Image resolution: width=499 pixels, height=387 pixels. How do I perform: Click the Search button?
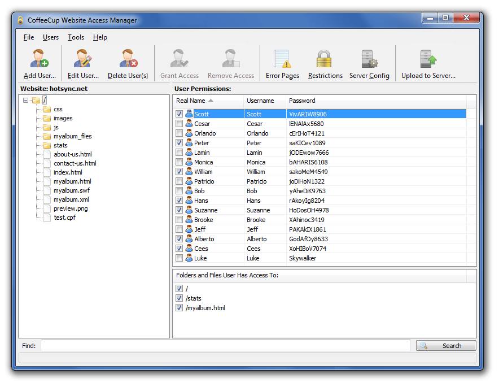point(446,346)
